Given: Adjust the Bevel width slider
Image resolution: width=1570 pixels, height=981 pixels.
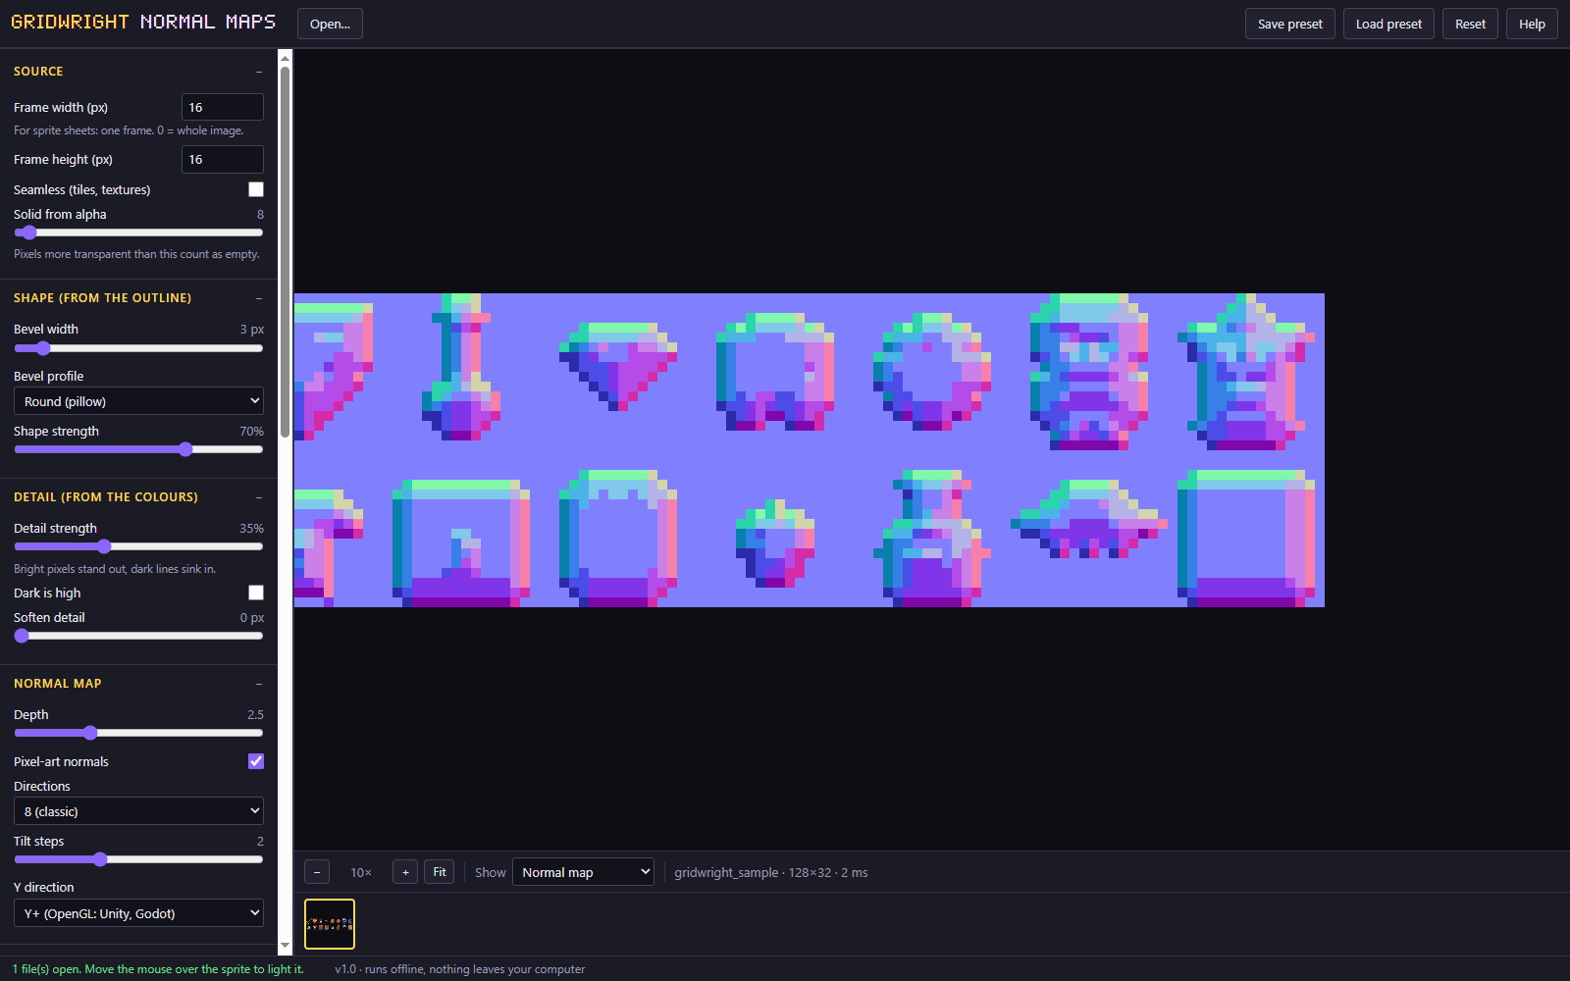Looking at the screenshot, I should click(x=138, y=348).
